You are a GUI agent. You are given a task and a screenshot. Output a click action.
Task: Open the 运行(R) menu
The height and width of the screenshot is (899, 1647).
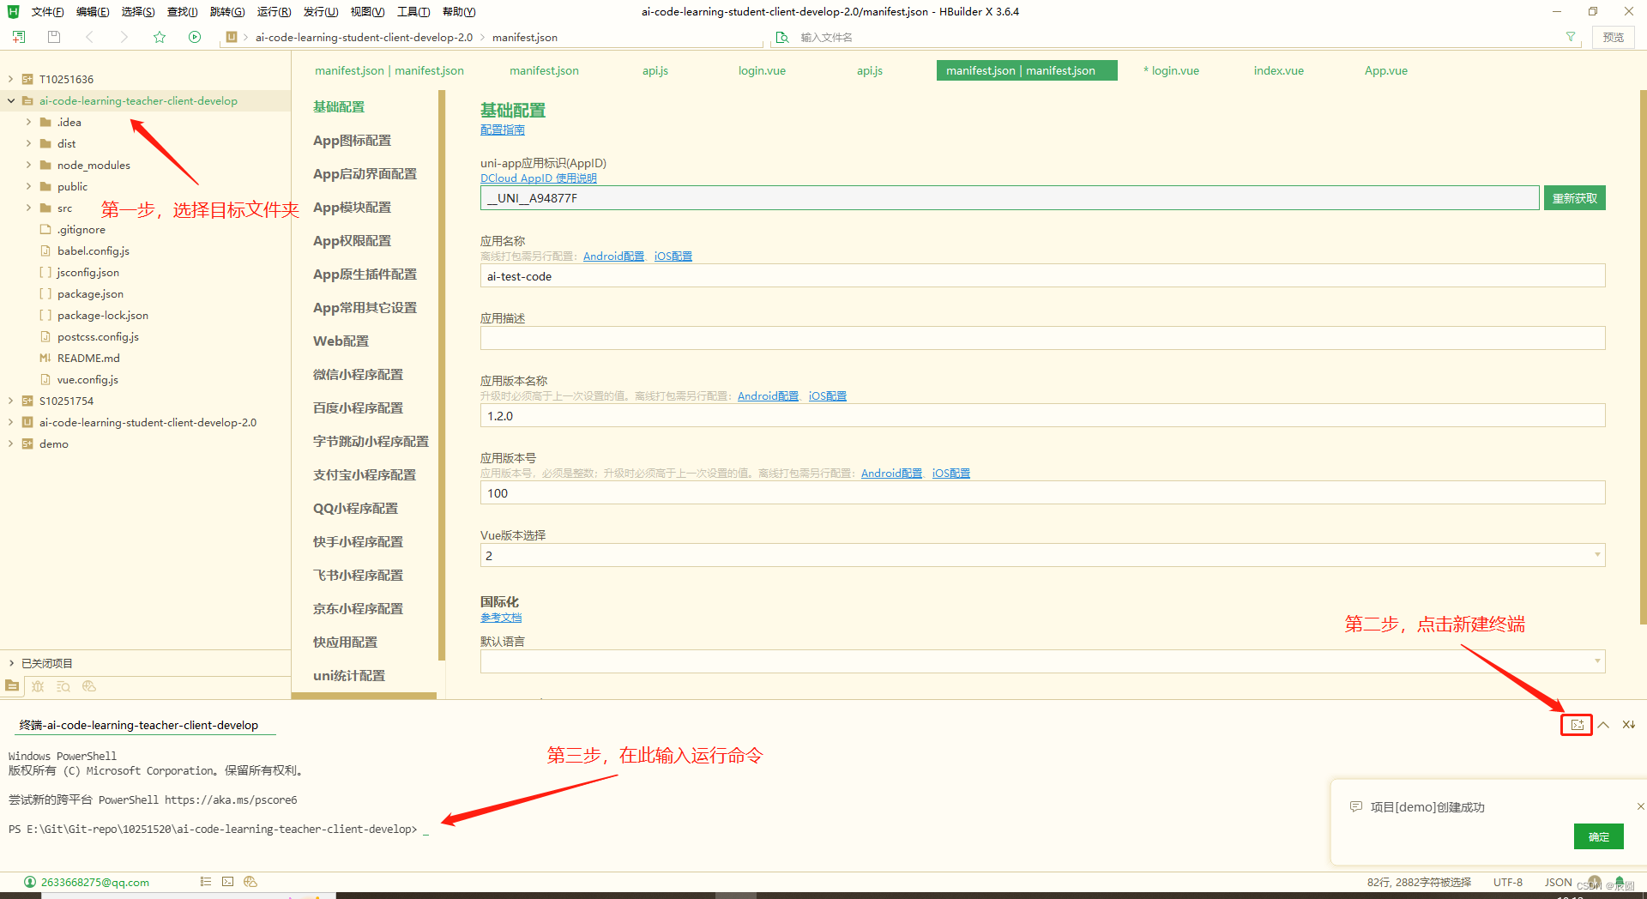coord(273,11)
